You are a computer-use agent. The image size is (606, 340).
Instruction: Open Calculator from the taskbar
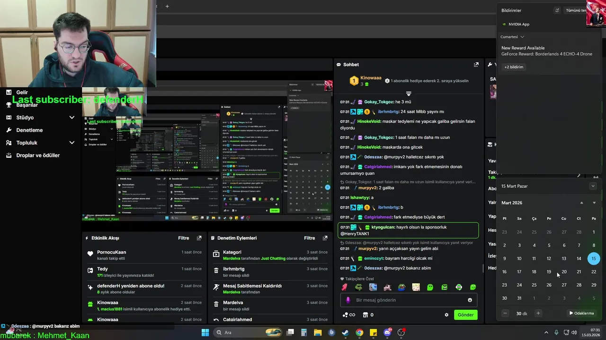(x=304, y=332)
